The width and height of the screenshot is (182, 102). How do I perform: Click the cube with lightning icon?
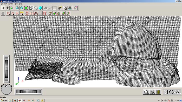[x=60, y=8]
